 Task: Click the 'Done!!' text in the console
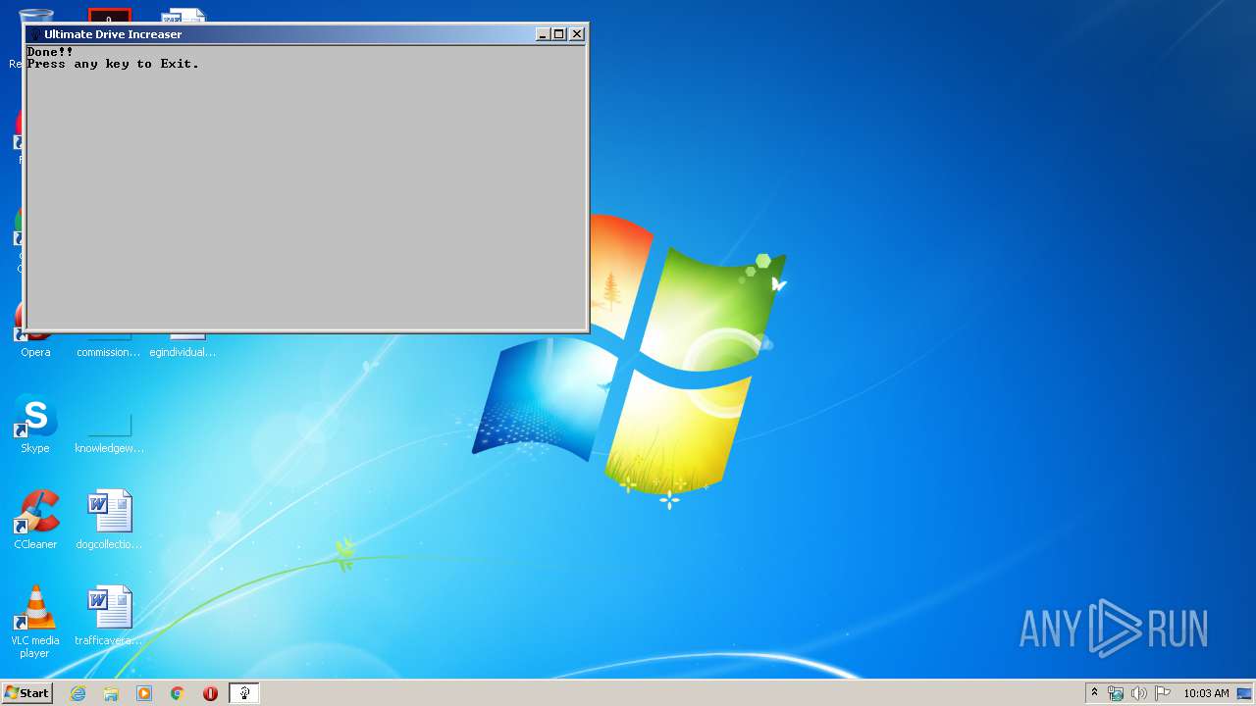(x=50, y=52)
